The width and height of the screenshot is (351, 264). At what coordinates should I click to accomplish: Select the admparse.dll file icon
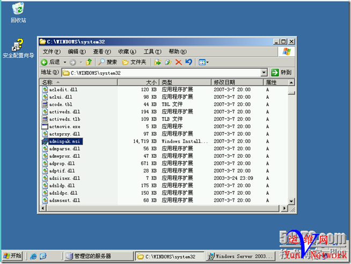[x=45, y=149]
